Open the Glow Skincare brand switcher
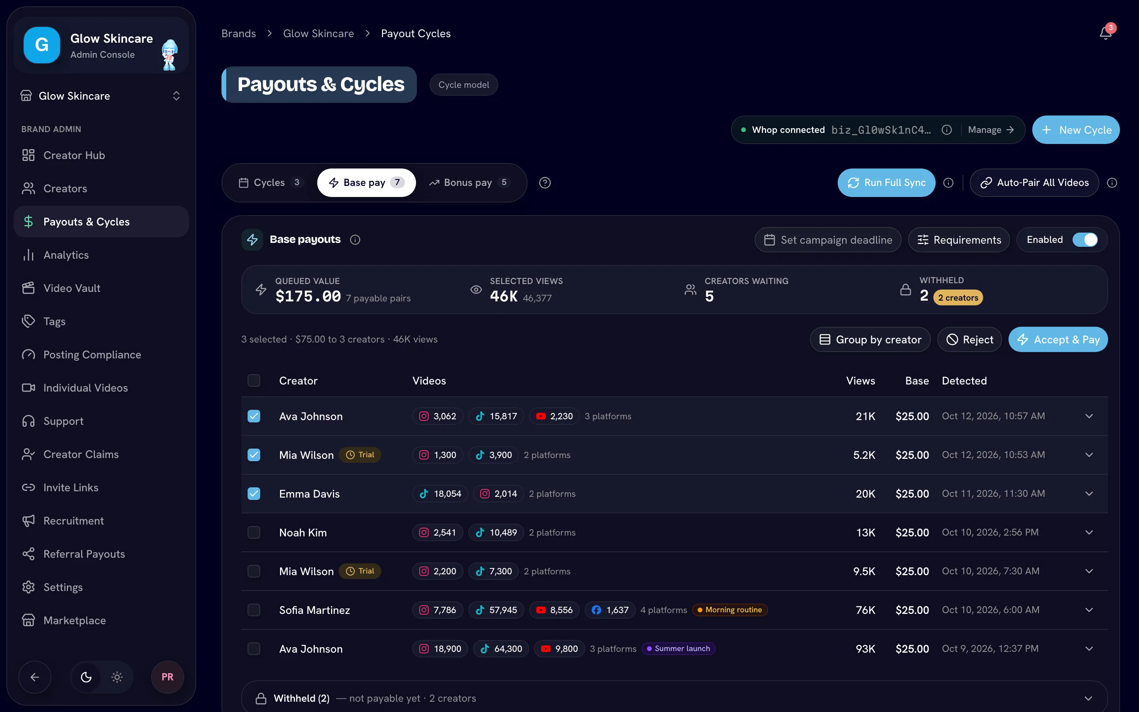This screenshot has width=1139, height=712. click(101, 96)
